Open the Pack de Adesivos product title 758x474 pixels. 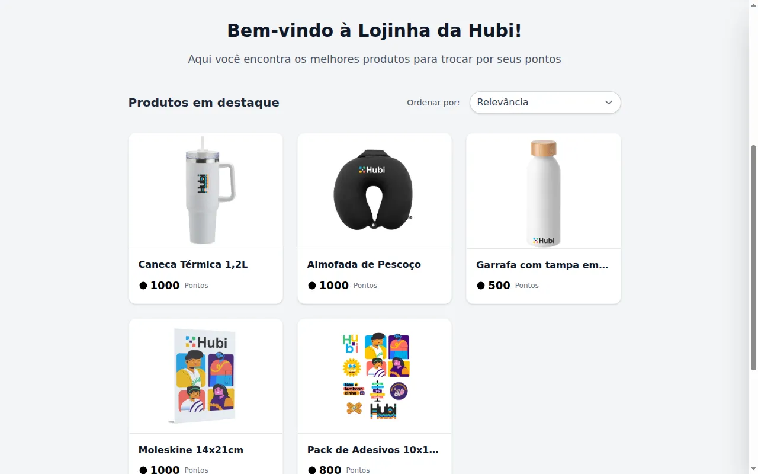(373, 450)
